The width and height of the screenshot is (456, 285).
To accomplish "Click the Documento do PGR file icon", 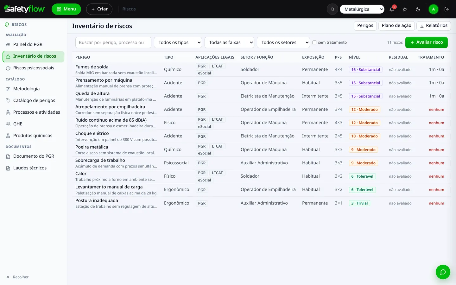I will (x=8, y=156).
